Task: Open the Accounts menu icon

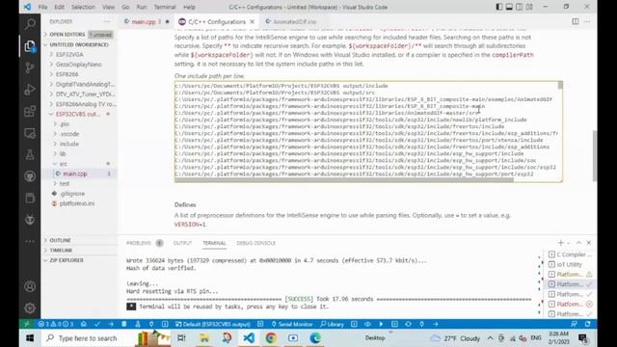Action: (x=30, y=286)
